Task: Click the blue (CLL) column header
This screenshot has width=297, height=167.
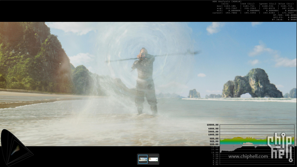Action: (x=287, y=4)
